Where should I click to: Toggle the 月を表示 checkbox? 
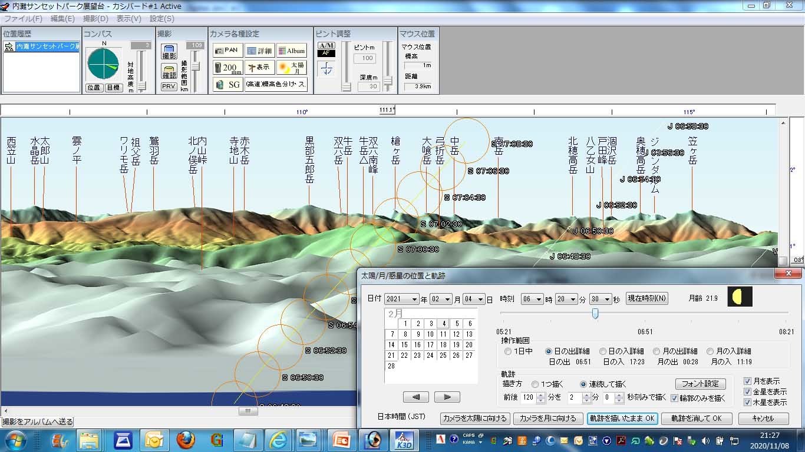tap(761, 381)
